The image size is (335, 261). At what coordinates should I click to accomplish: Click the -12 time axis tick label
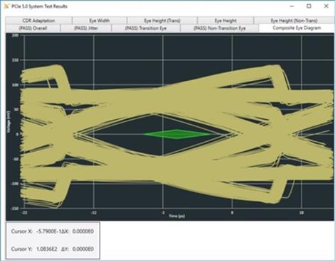pos(94,213)
